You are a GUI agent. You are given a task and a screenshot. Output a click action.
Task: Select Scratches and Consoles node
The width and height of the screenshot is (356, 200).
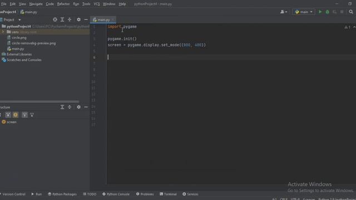pyautogui.click(x=24, y=60)
